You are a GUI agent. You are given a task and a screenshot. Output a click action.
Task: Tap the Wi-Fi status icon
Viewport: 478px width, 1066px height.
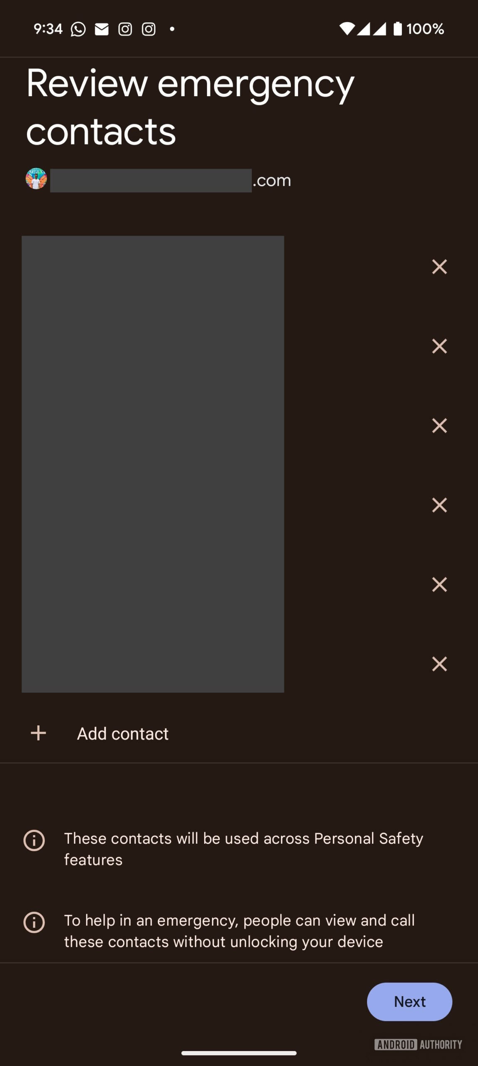pyautogui.click(x=347, y=29)
